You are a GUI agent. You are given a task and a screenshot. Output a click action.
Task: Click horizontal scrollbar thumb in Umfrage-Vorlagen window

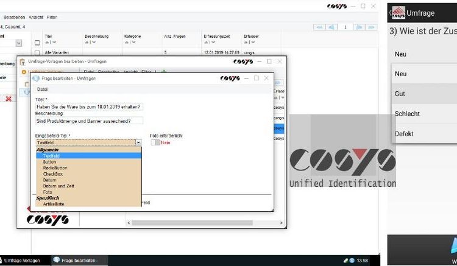click(192, 223)
